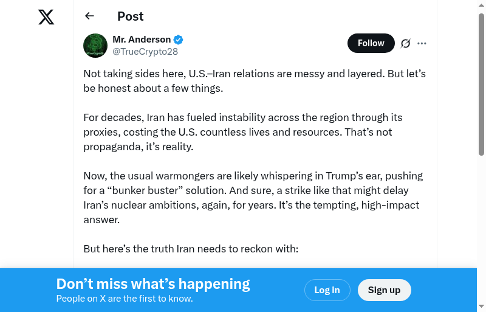Click the @TrueCrypto28 handle

[x=145, y=52]
